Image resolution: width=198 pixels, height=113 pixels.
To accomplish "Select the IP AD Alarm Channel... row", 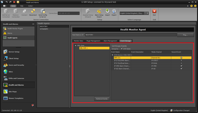I will (x=153, y=69).
